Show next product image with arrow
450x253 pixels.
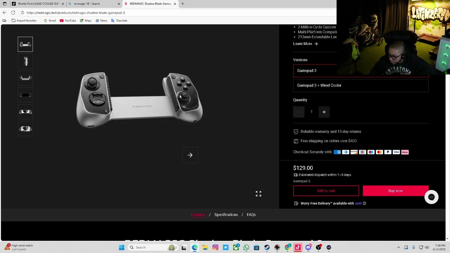[x=190, y=155]
